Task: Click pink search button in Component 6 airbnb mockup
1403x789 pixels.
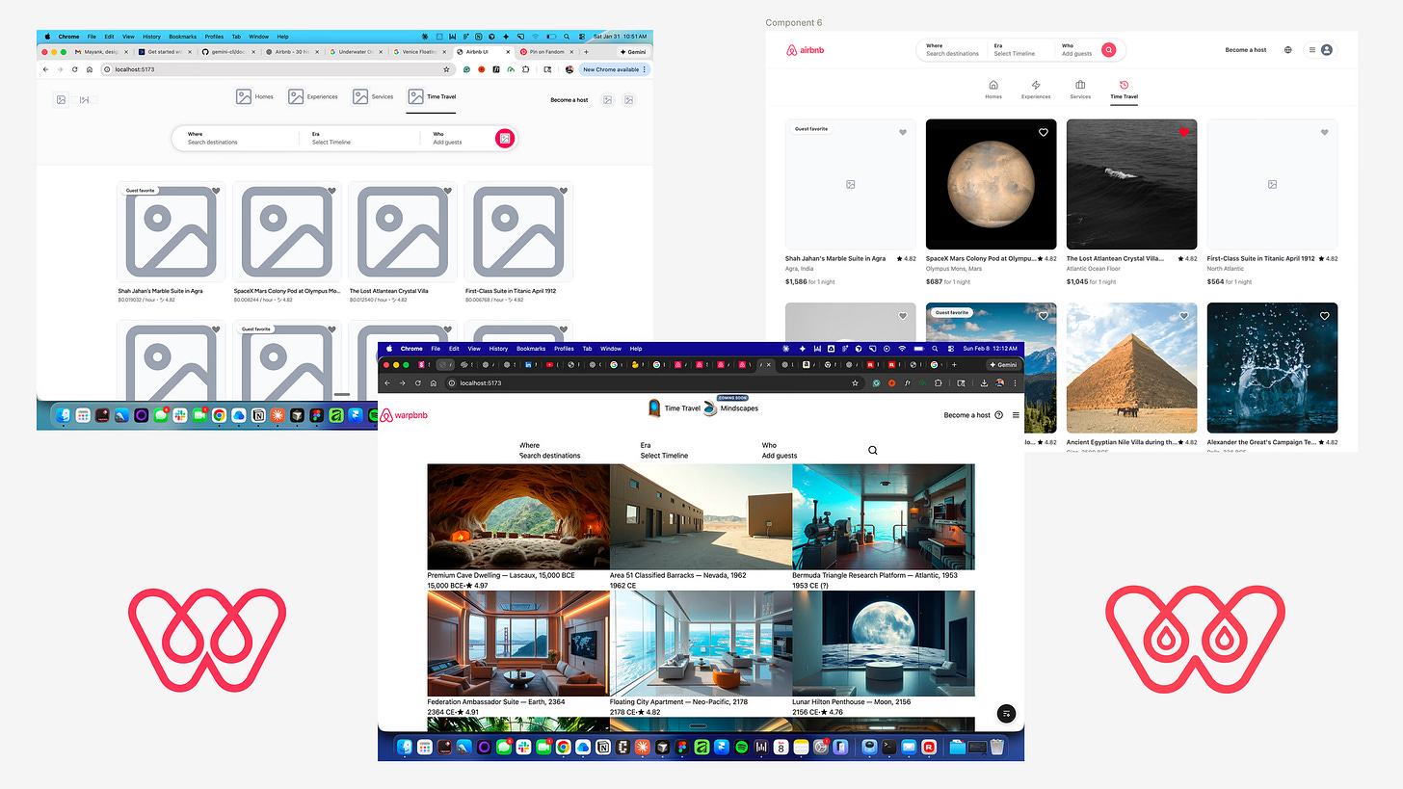Action: coord(1108,50)
